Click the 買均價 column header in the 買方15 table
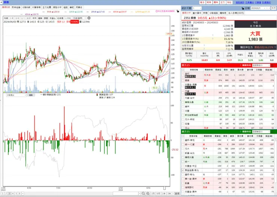The image size is (277, 197). point(240,70)
